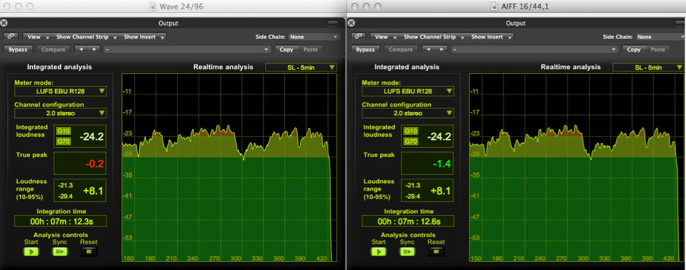The height and width of the screenshot is (270, 686).
Task: Open Show Channel Strip menu in AIFF 16/44,1
Action: pos(433,37)
